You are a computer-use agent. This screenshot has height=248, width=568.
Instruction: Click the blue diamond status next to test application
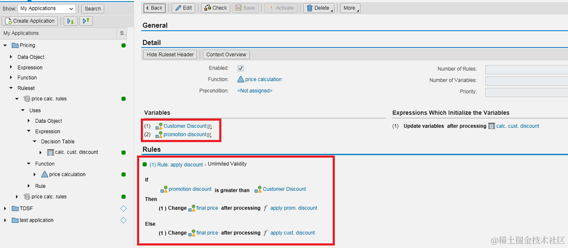pyautogui.click(x=123, y=220)
